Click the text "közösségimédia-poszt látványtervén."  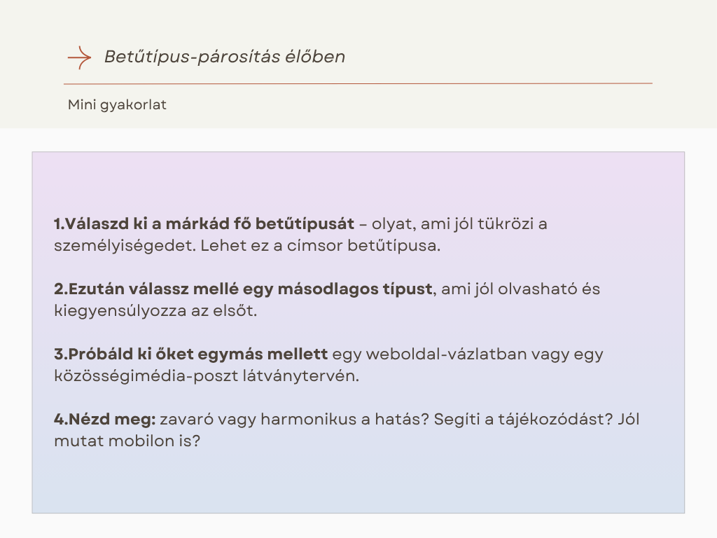pos(206,375)
